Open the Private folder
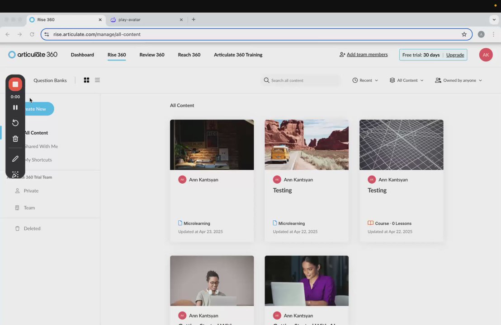This screenshot has width=501, height=325. point(31,191)
